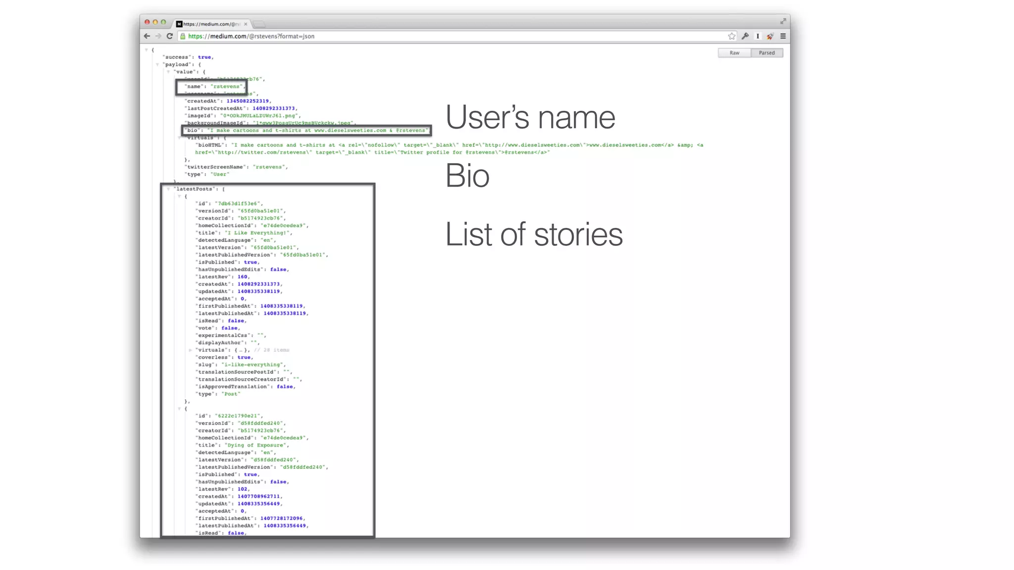Click versionId value "d58fddfed240"
Screen dimensions: 1014x570
click(x=260, y=423)
